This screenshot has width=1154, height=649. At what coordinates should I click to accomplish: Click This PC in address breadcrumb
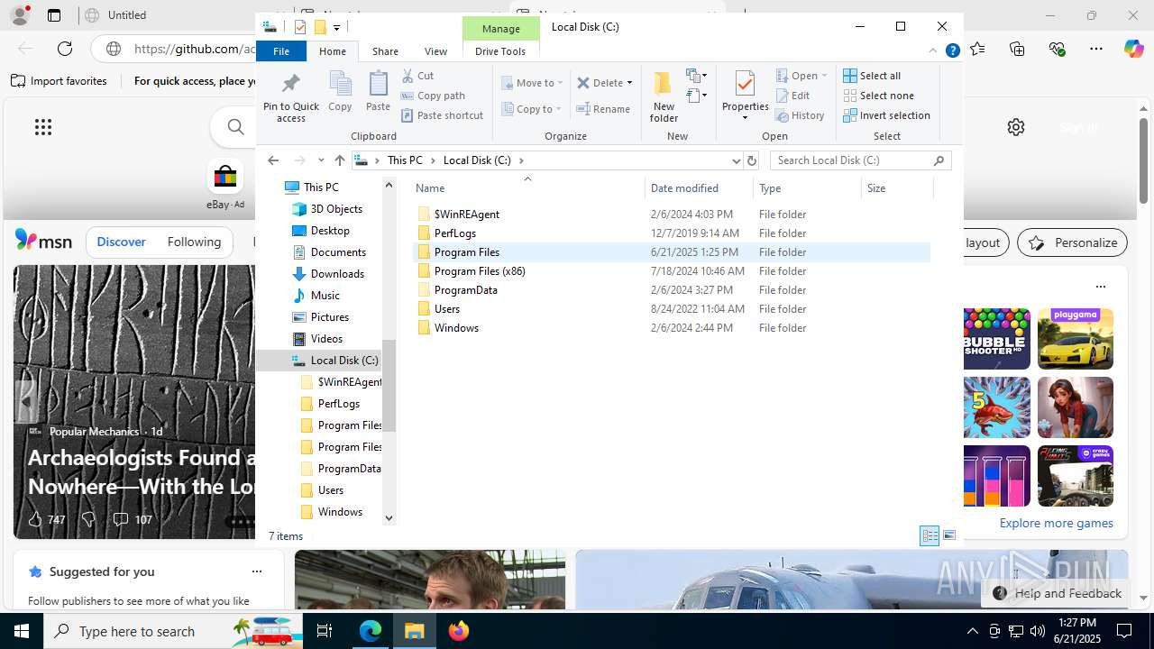pyautogui.click(x=405, y=160)
